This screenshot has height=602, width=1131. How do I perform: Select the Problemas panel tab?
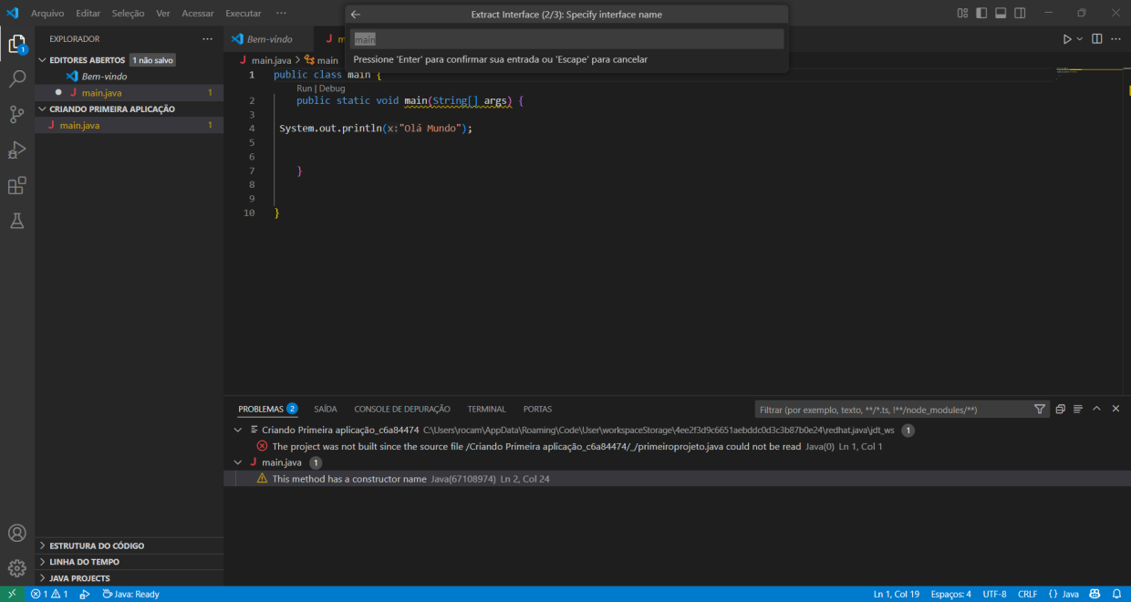pyautogui.click(x=267, y=410)
